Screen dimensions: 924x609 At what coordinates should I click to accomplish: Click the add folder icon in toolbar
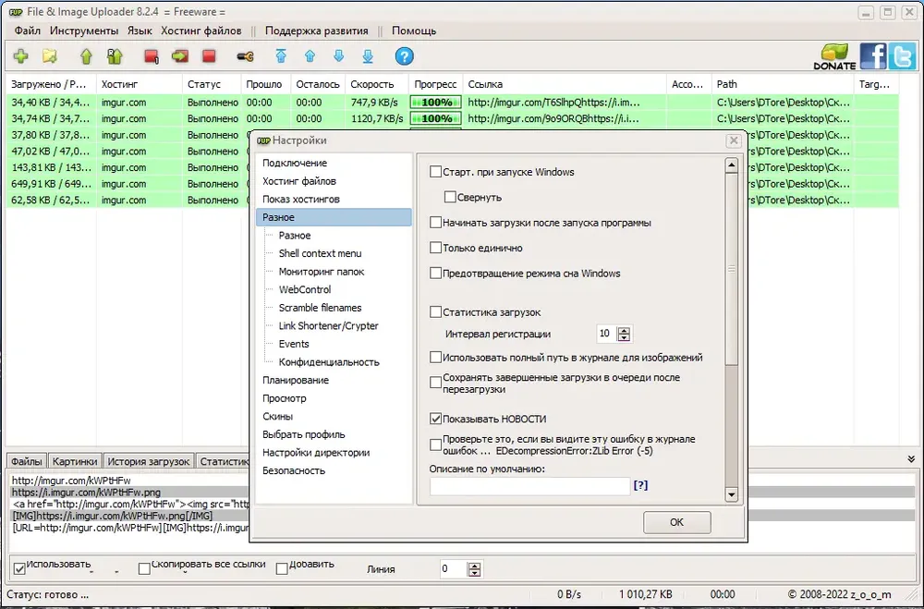point(50,56)
